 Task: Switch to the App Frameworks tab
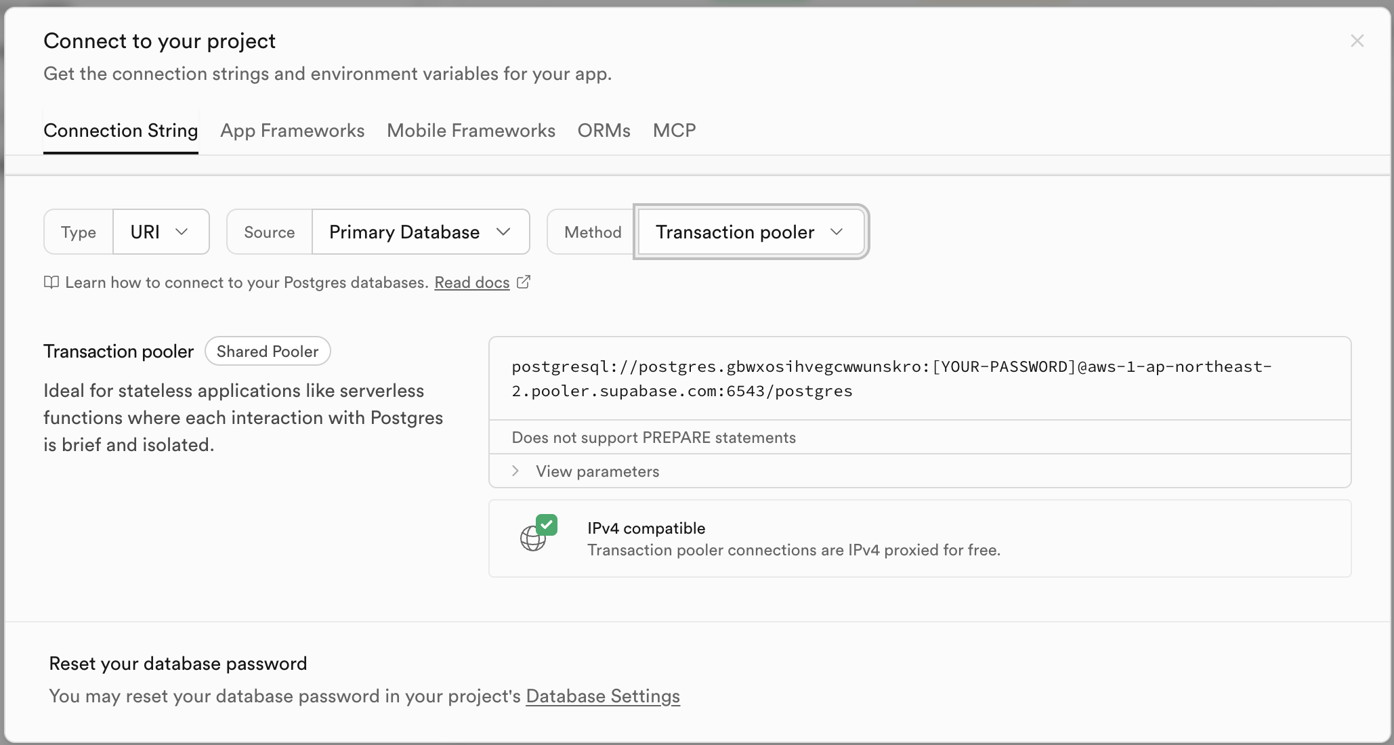[x=292, y=131]
